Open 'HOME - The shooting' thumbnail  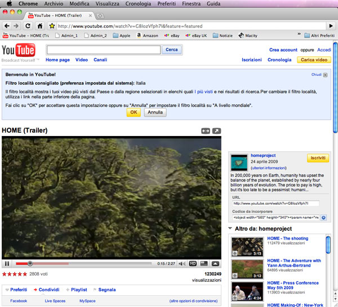click(247, 247)
